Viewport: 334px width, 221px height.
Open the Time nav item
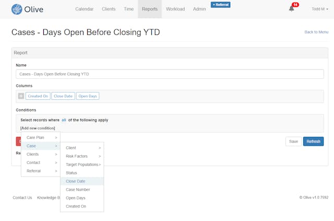point(129,9)
